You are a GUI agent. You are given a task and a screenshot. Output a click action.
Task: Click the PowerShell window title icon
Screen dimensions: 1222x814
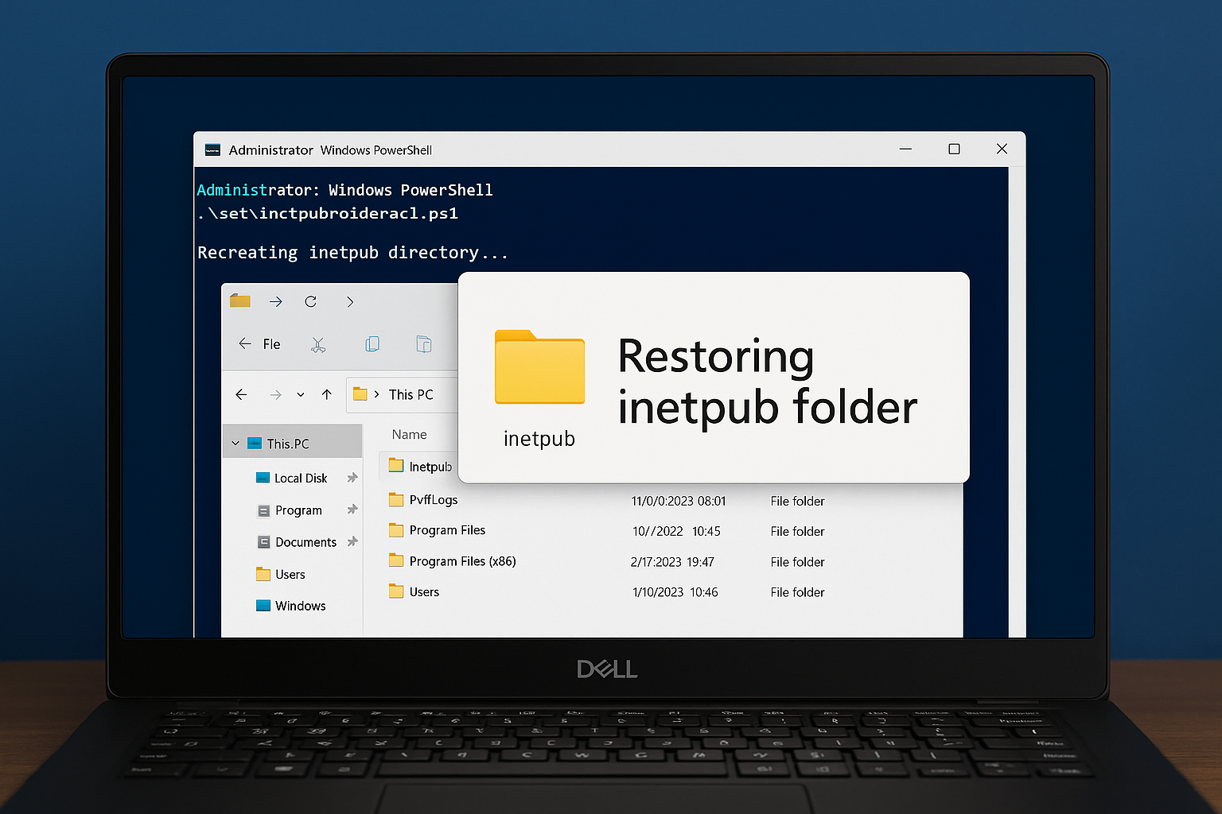click(212, 149)
